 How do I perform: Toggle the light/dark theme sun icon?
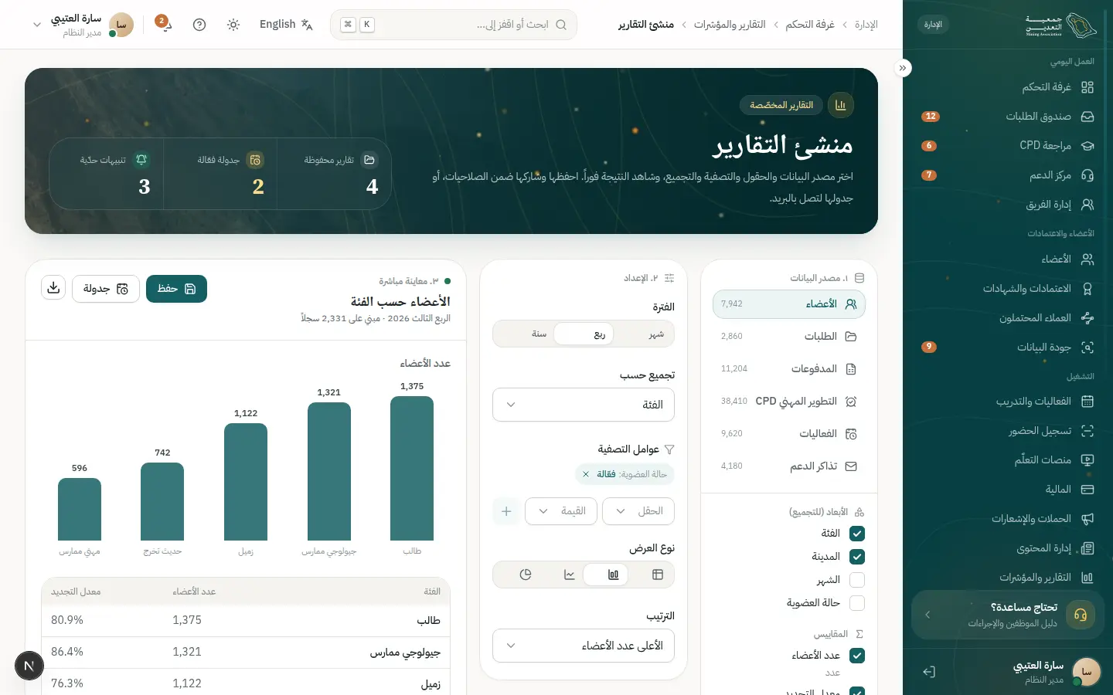233,25
